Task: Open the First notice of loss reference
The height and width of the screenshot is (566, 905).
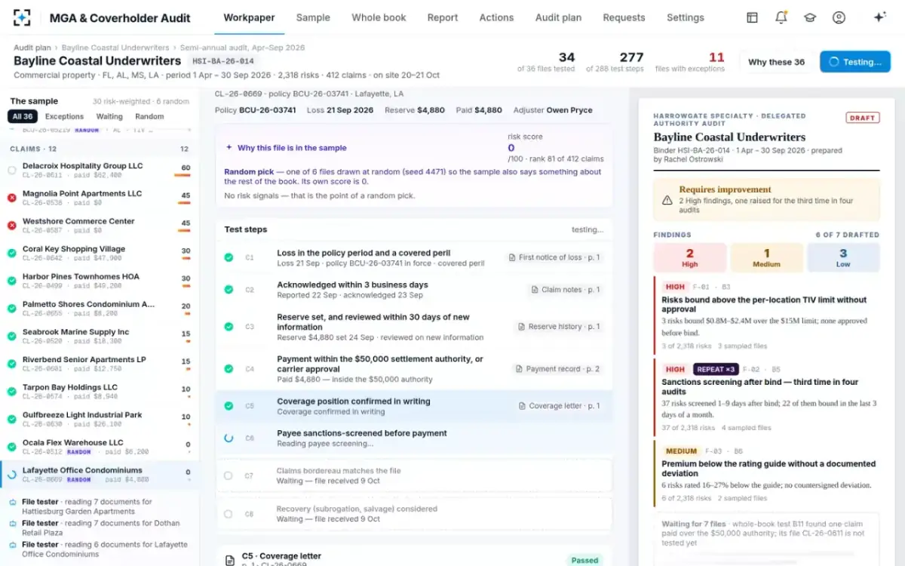Action: tap(555, 257)
